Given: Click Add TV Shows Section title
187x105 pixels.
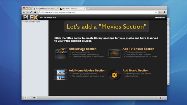Looking at the screenshot, I should tap(138, 49).
